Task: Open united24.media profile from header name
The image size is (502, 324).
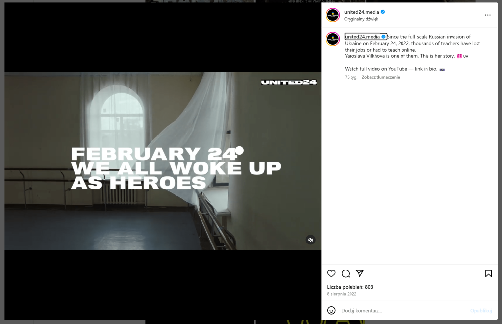Action: coord(361,12)
